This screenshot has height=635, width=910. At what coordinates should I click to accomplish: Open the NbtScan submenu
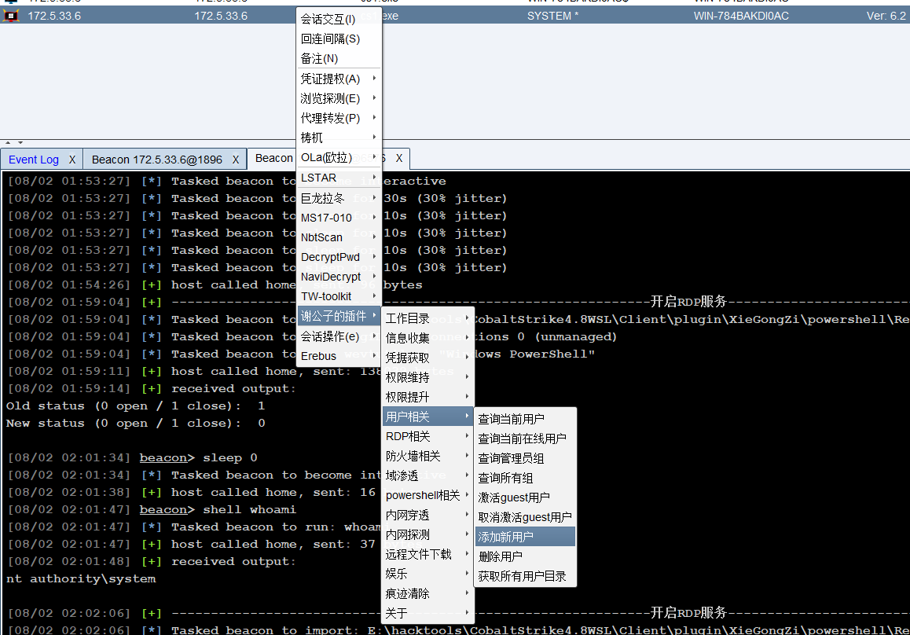pos(339,237)
